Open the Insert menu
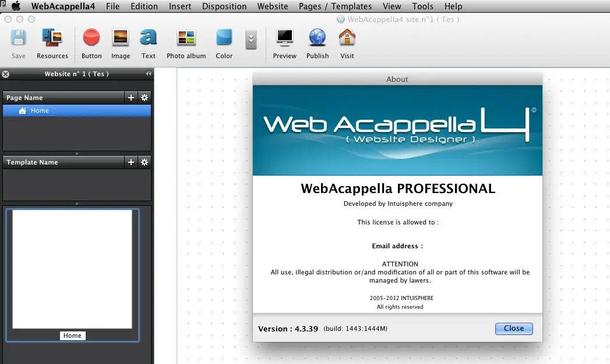610x364 pixels. pos(179,6)
